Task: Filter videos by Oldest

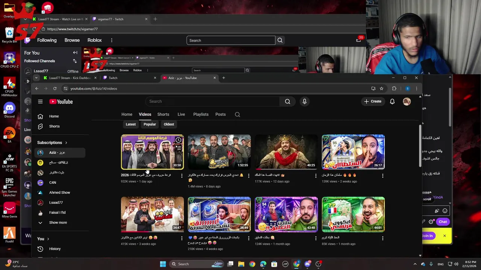Action: (x=169, y=124)
